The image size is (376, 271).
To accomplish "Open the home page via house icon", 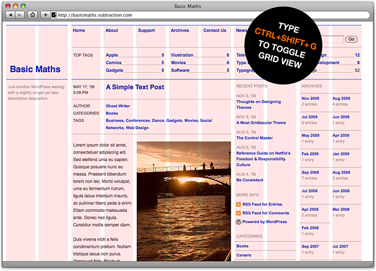I will pyautogui.click(x=32, y=15).
